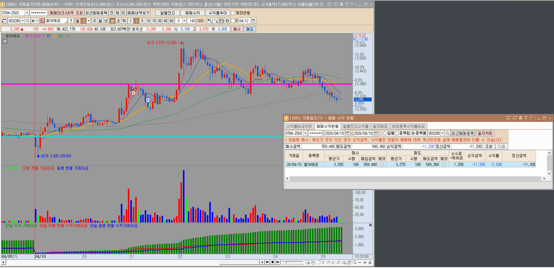554x268 pixels.
Task: Switch to 보유종목수익률비교 tab
Action: pos(408,126)
